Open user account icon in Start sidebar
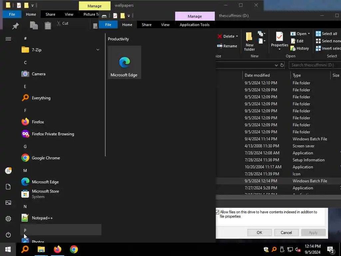Image resolution: width=341 pixels, height=256 pixels. click(8, 170)
